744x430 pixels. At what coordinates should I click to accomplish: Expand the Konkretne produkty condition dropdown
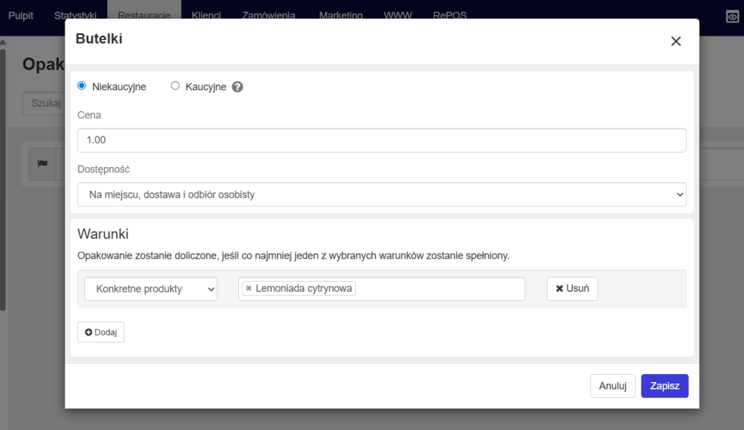151,288
